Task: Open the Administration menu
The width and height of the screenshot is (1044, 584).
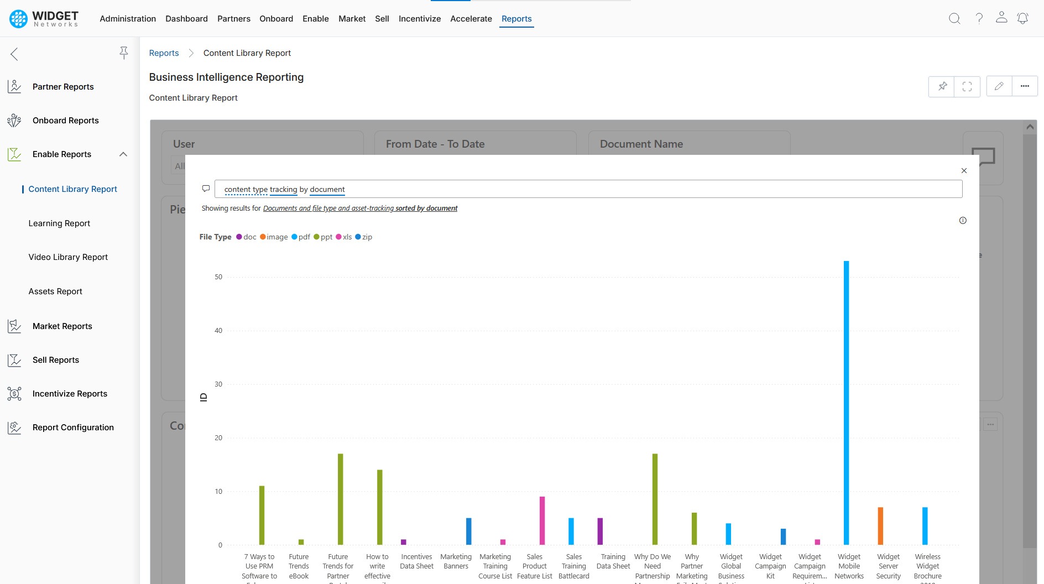Action: point(128,19)
